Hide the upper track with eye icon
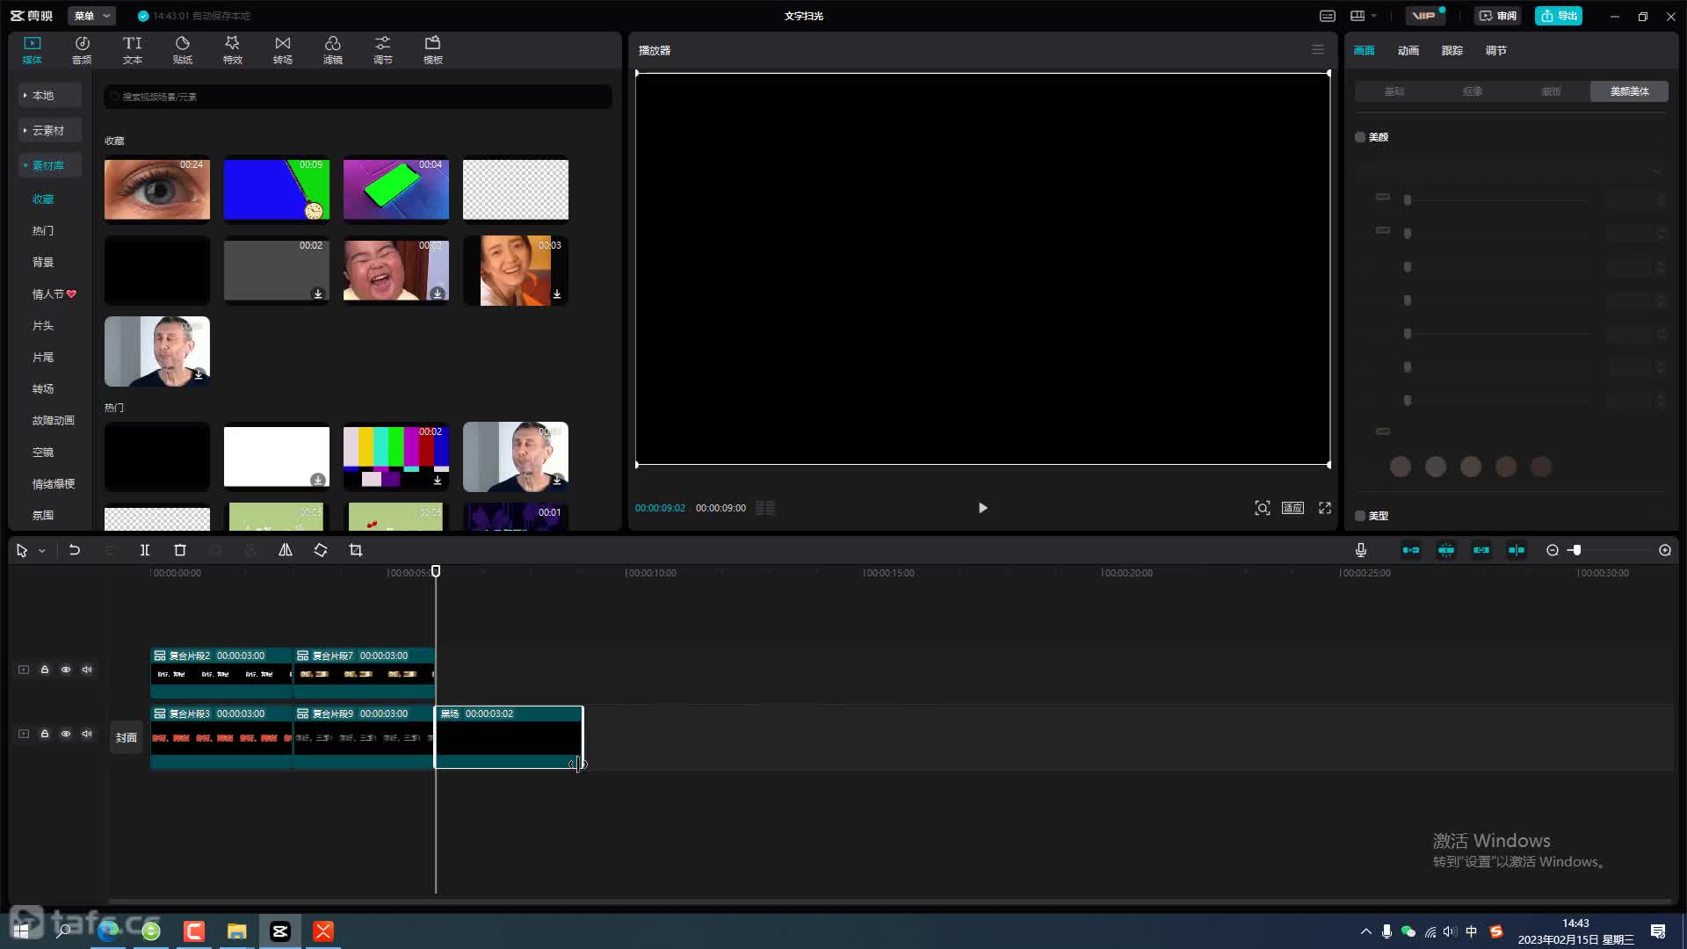This screenshot has width=1687, height=949. point(66,670)
